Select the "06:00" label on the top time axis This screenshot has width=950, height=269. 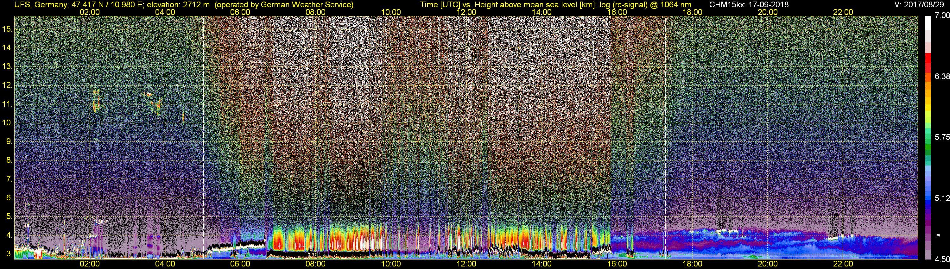tap(240, 12)
